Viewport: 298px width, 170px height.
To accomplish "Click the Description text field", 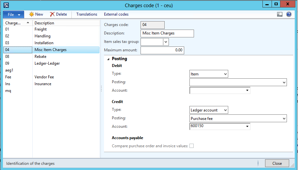I will pos(167,33).
